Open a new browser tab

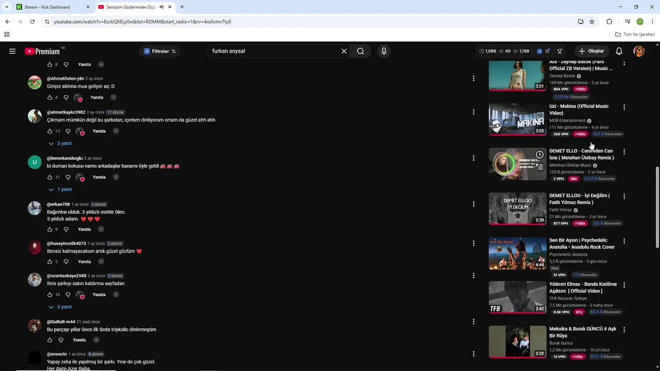click(x=182, y=7)
